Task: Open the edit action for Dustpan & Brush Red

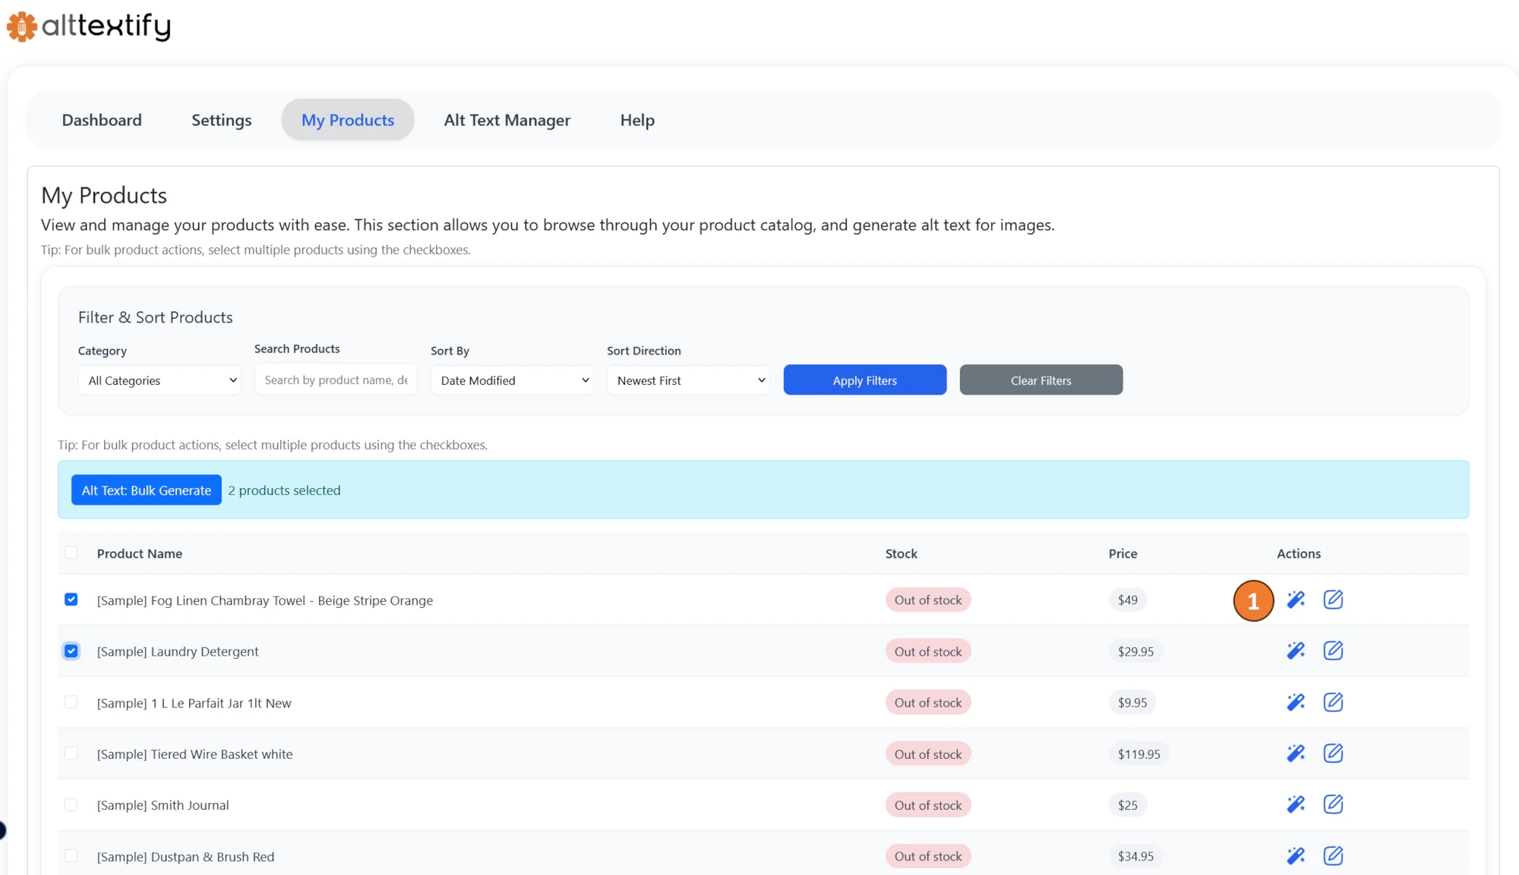Action: pyautogui.click(x=1334, y=855)
